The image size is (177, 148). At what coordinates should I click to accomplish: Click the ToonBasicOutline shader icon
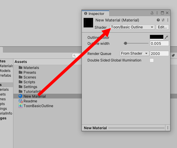tap(21, 106)
